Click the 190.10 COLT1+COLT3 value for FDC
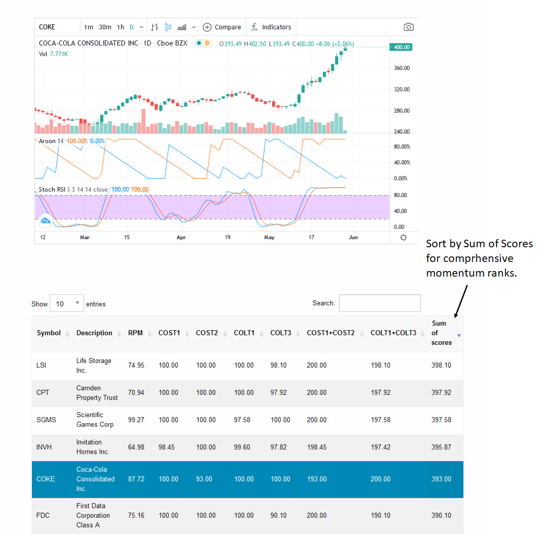The image size is (541, 534). (x=380, y=515)
